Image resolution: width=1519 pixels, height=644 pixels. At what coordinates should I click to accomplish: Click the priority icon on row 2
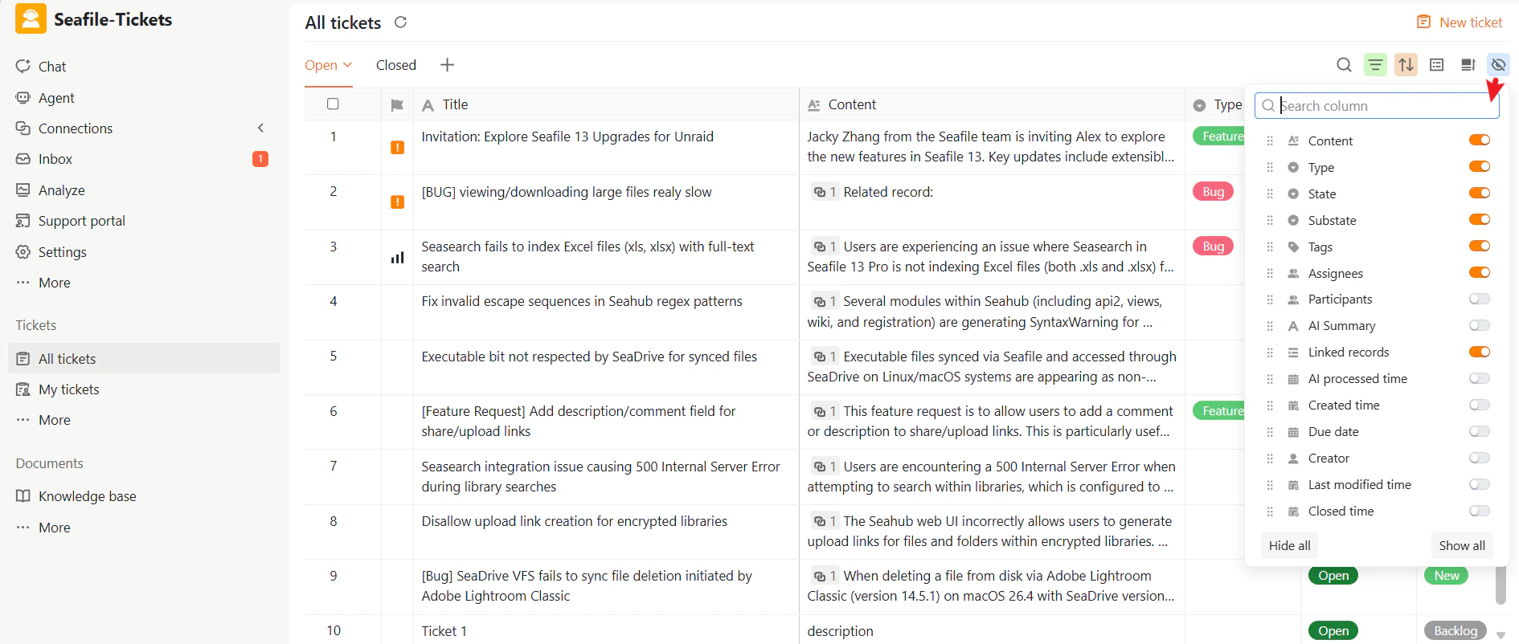tap(397, 202)
